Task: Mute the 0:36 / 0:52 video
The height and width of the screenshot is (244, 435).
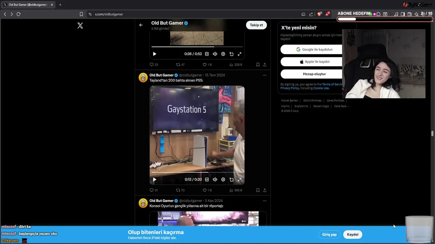Action: tap(215, 54)
